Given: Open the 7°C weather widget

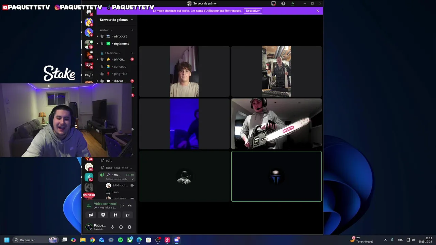Looking at the screenshot, I should (361, 240).
